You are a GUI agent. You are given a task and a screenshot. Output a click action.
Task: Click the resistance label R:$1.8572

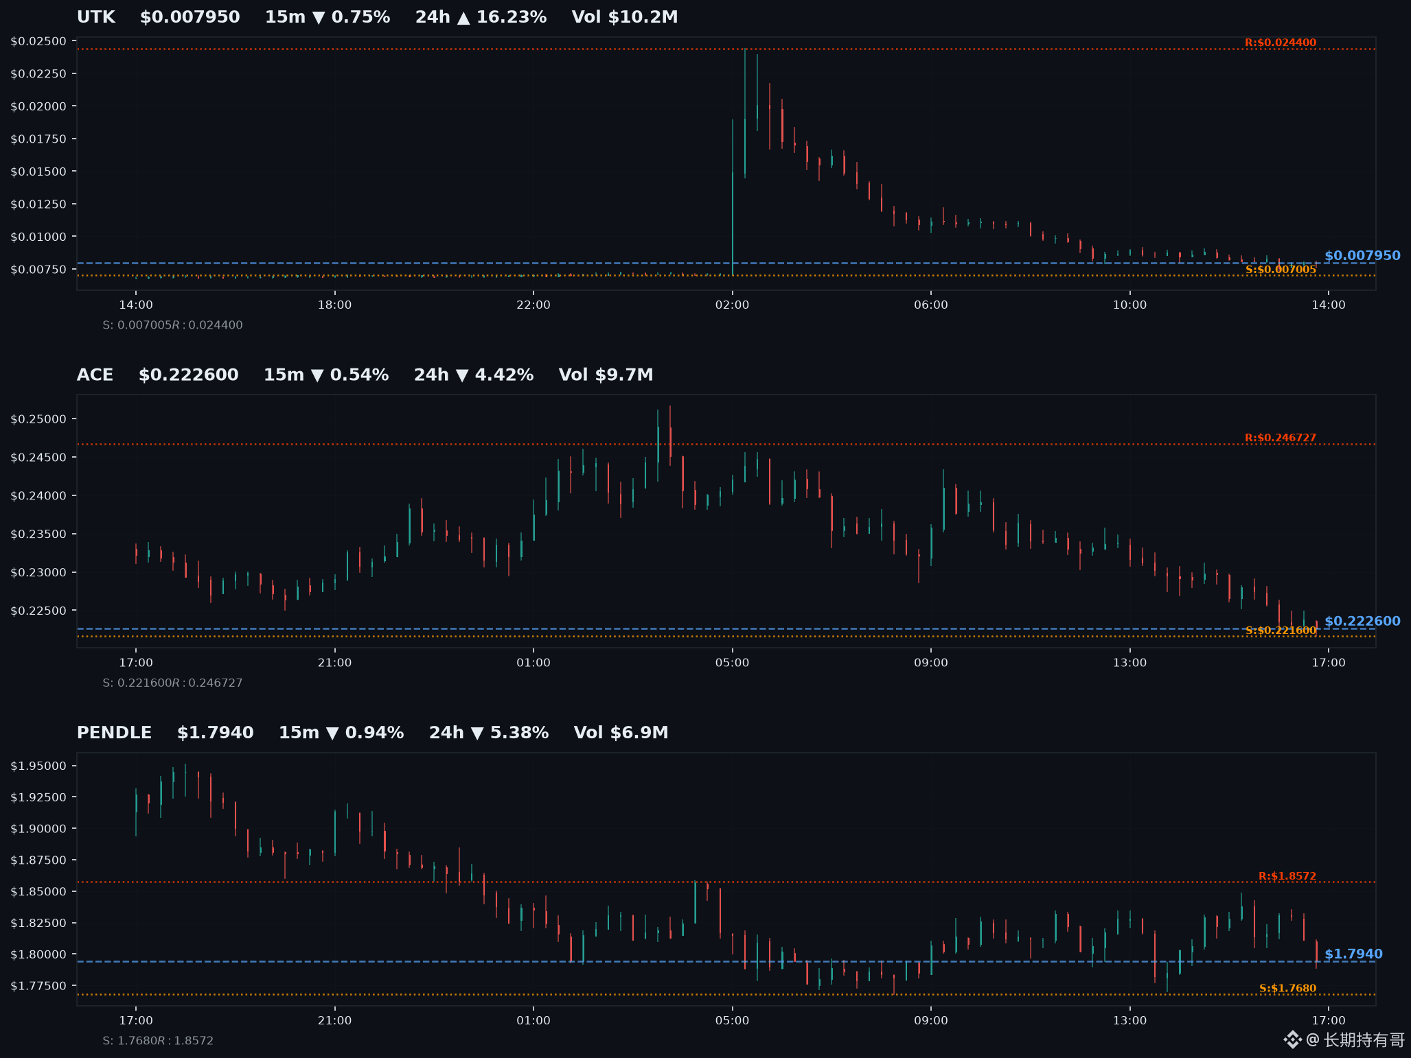1287,876
